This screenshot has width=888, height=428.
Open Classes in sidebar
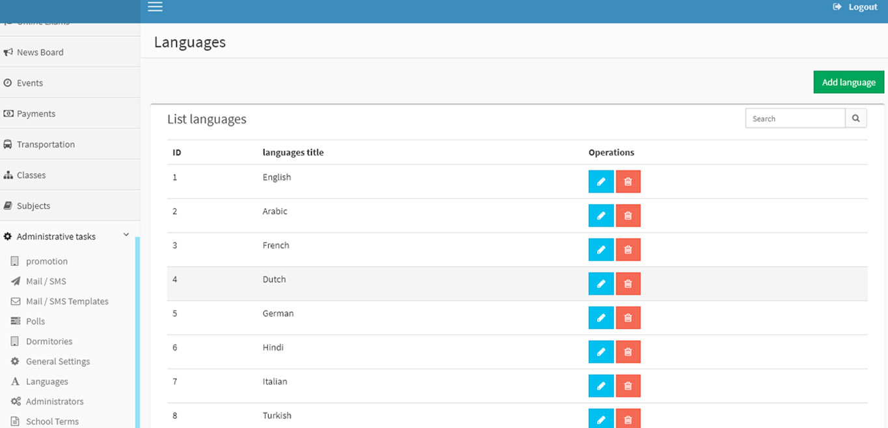point(70,175)
